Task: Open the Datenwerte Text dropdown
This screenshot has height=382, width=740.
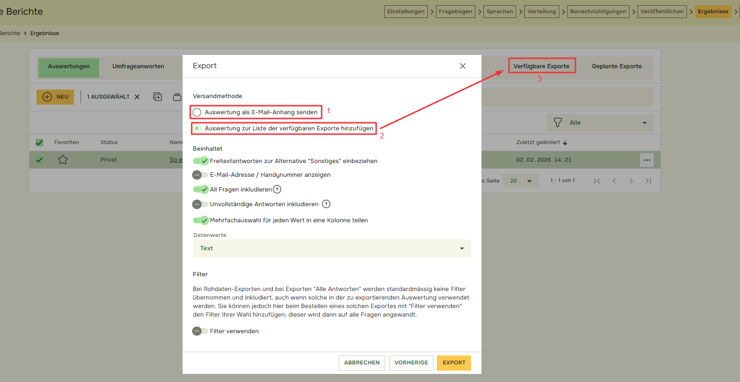Action: tap(332, 248)
